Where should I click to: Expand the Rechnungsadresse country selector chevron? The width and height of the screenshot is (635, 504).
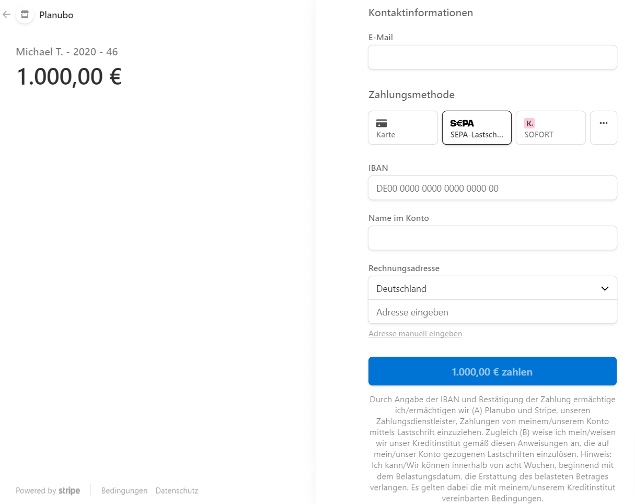click(x=605, y=288)
